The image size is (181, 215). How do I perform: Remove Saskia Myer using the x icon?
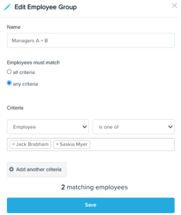pyautogui.click(x=57, y=144)
